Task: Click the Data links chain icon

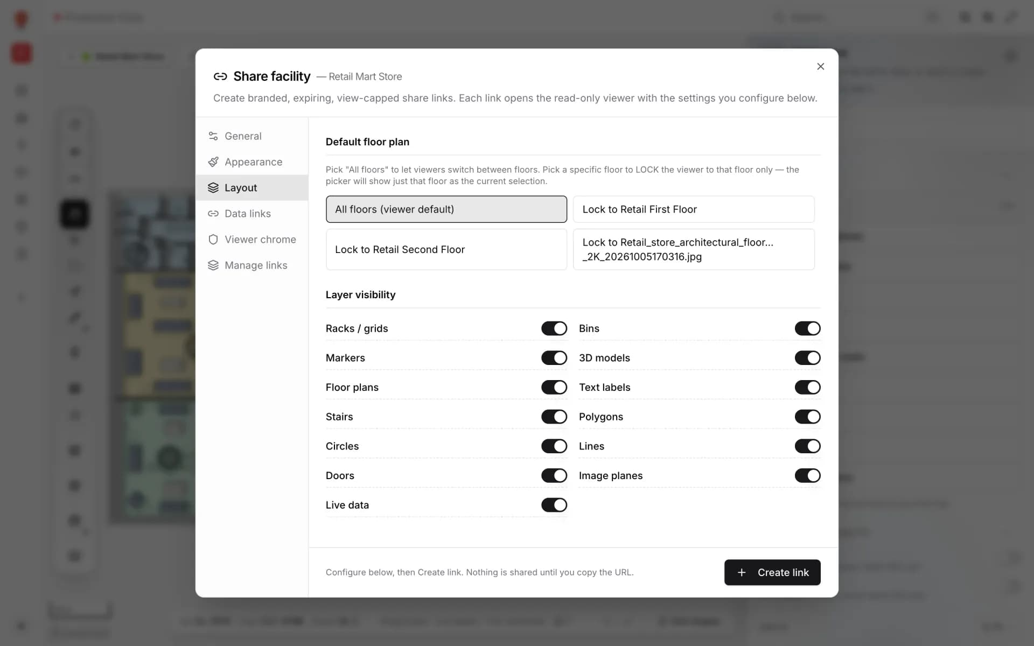Action: pos(213,214)
